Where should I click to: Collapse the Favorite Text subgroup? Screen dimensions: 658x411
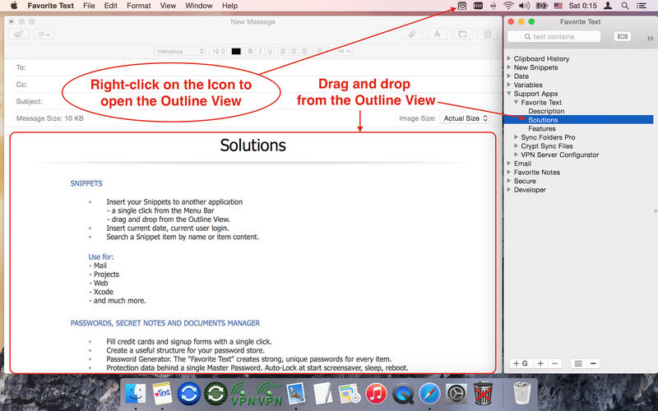click(517, 102)
